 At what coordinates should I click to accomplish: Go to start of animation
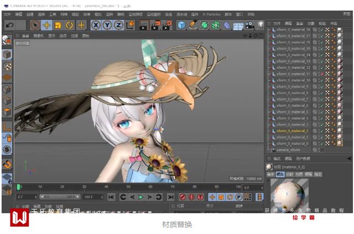coord(111,197)
